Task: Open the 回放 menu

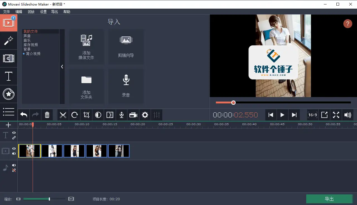Action: 31,12
